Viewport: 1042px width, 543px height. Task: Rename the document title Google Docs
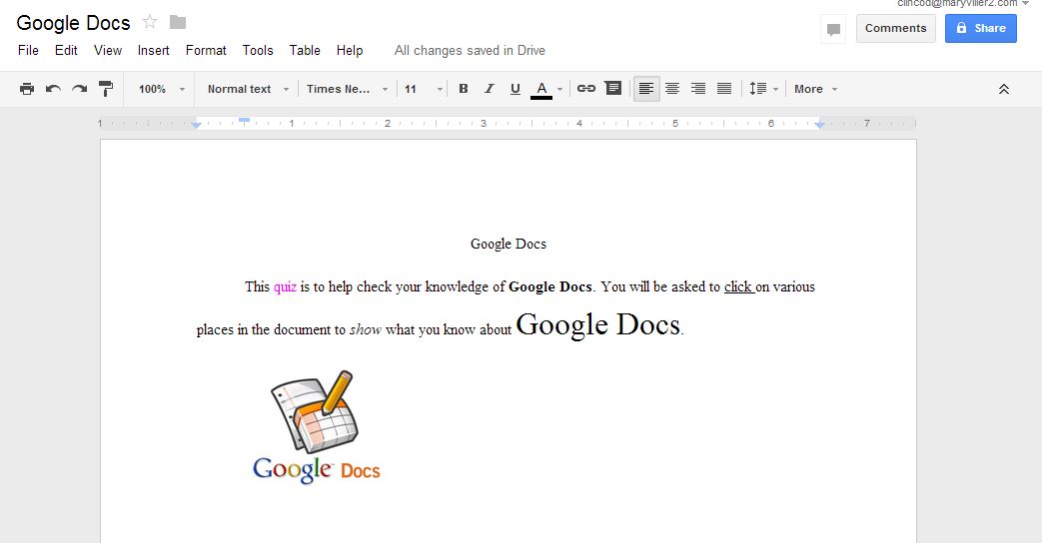coord(73,23)
